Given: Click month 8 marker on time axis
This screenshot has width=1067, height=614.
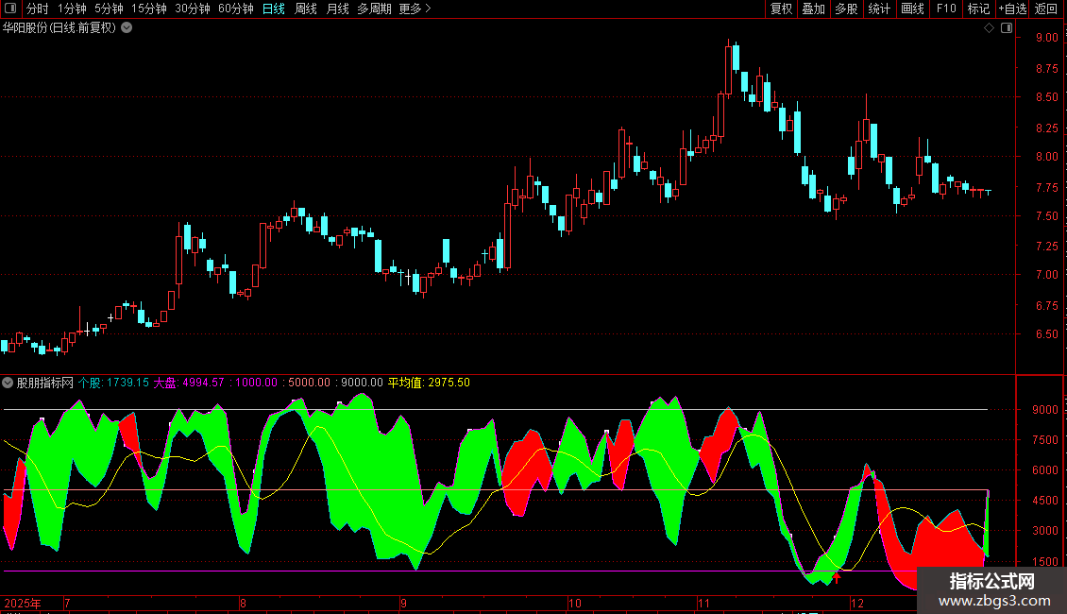Looking at the screenshot, I should 243,603.
